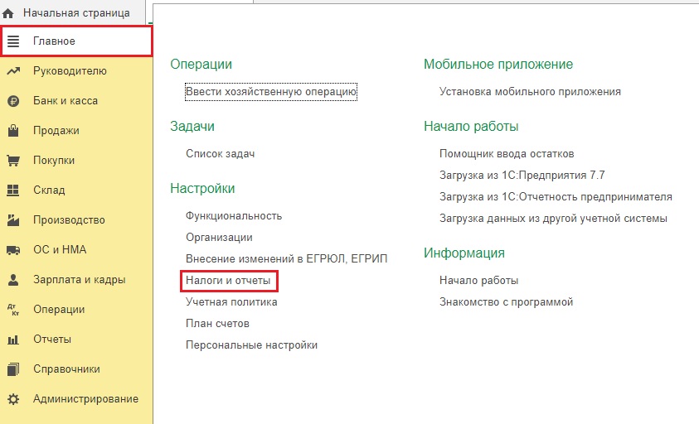Click the green Операции heading

pos(201,64)
